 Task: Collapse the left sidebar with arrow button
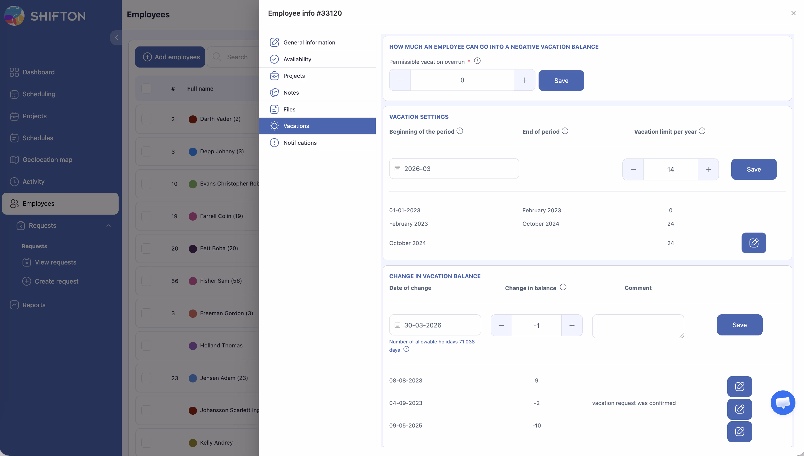[117, 38]
